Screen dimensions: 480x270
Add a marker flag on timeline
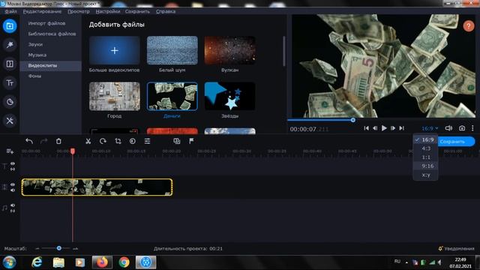(x=191, y=141)
